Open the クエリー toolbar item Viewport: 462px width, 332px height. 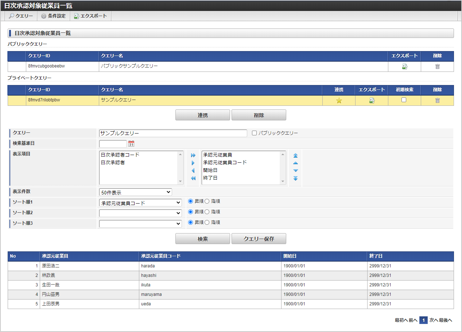pyautogui.click(x=21, y=16)
